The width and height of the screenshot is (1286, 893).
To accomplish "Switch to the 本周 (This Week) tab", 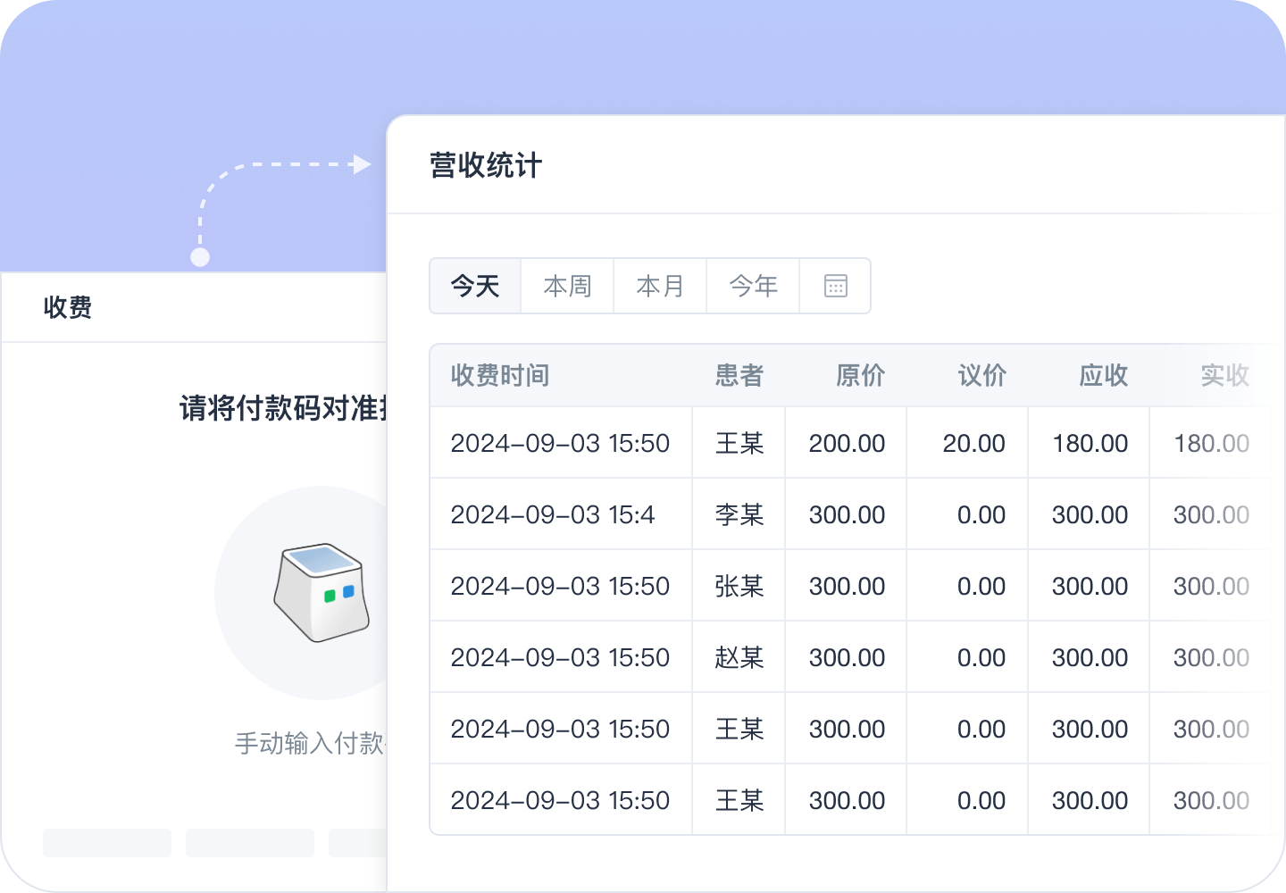I will (x=567, y=286).
